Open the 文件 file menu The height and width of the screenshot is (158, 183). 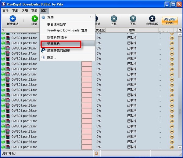(5, 11)
